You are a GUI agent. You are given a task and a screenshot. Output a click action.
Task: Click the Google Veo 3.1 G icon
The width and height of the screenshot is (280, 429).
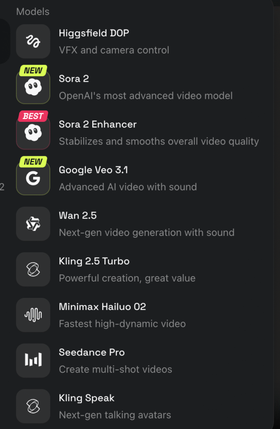point(33,178)
